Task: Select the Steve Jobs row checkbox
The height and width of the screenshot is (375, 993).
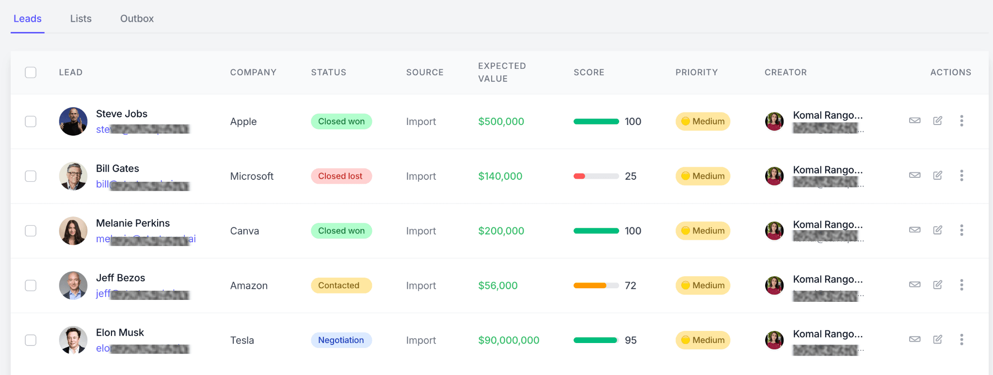Action: pos(31,122)
